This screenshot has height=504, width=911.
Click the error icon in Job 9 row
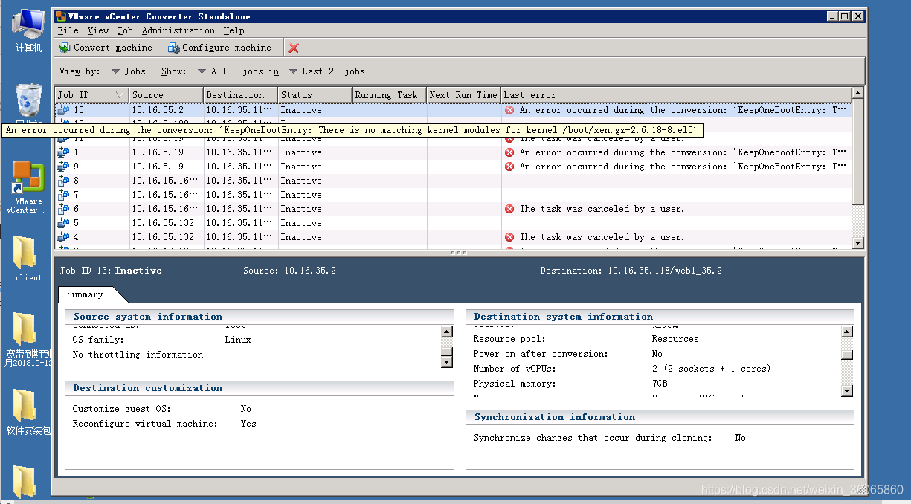(x=509, y=167)
